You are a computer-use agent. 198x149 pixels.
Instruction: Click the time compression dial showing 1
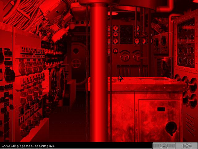point(164,146)
